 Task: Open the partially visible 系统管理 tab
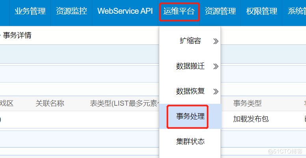(297, 11)
